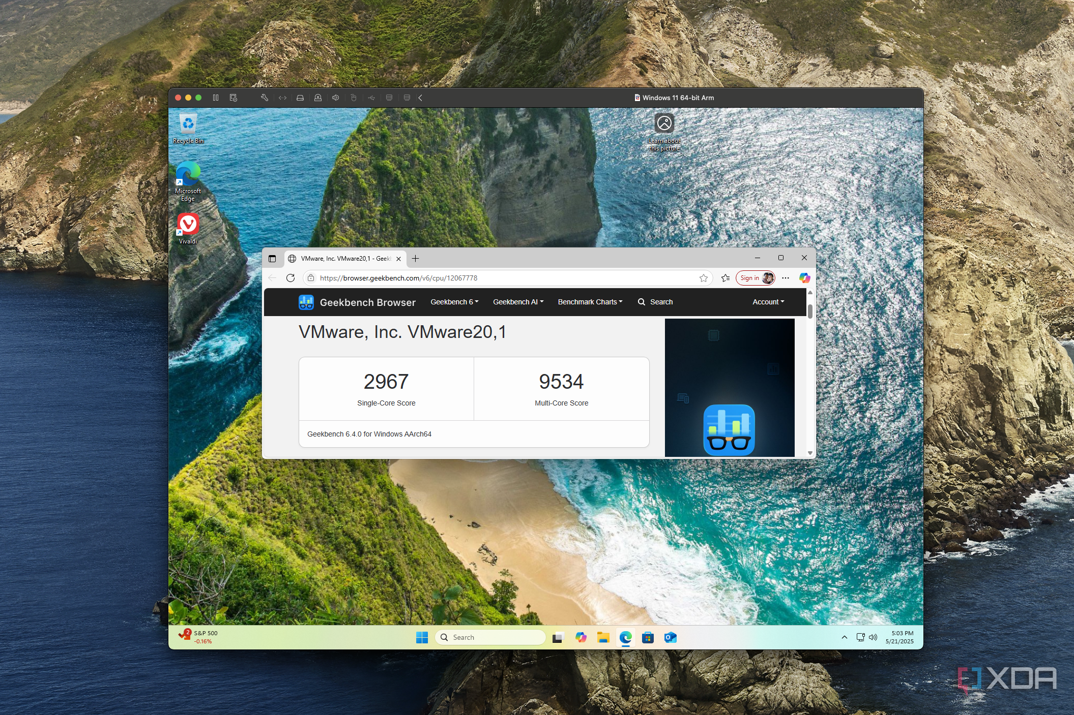Image resolution: width=1074 pixels, height=715 pixels.
Task: Click the browser address bar URL
Action: point(398,278)
